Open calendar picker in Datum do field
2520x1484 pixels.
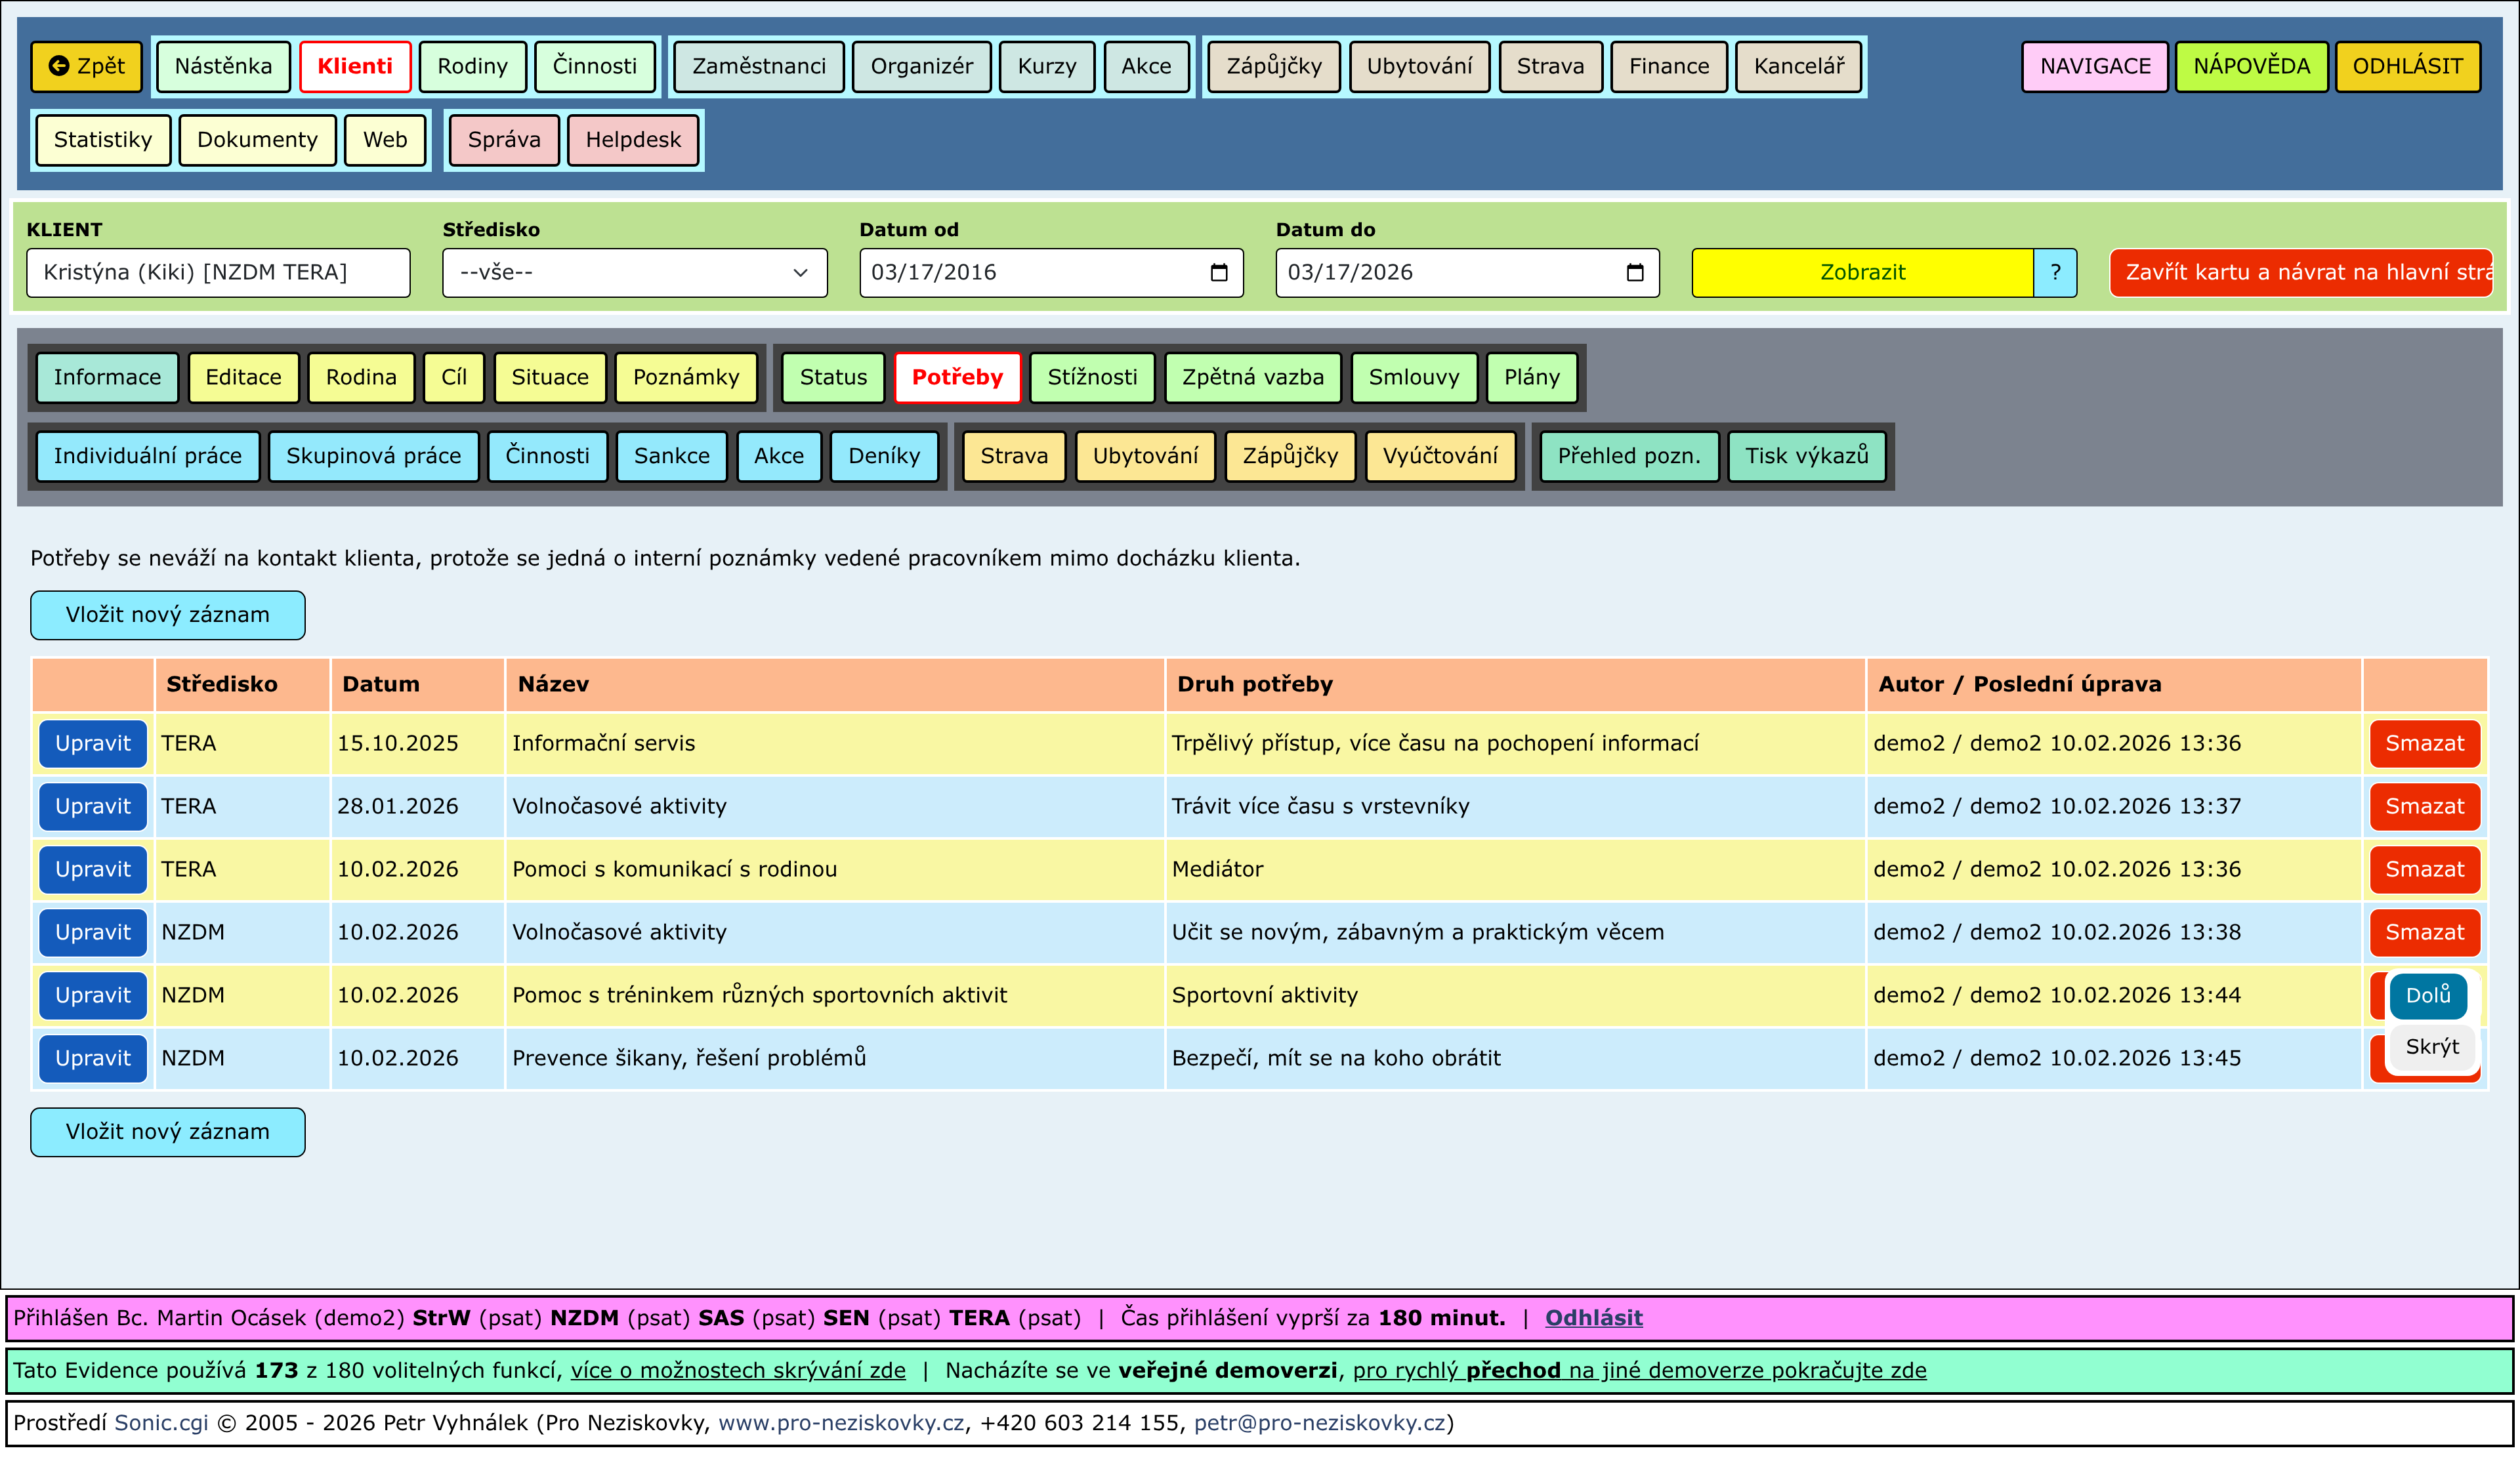(1634, 273)
